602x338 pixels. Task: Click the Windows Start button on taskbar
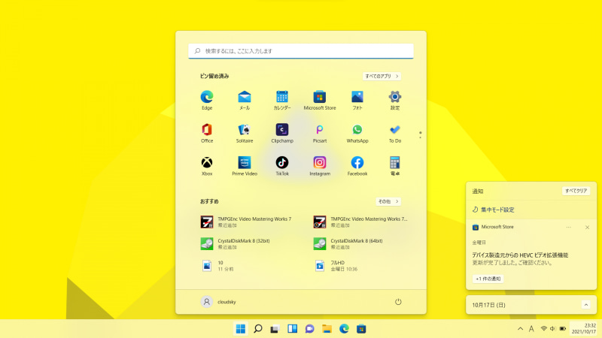pyautogui.click(x=241, y=329)
